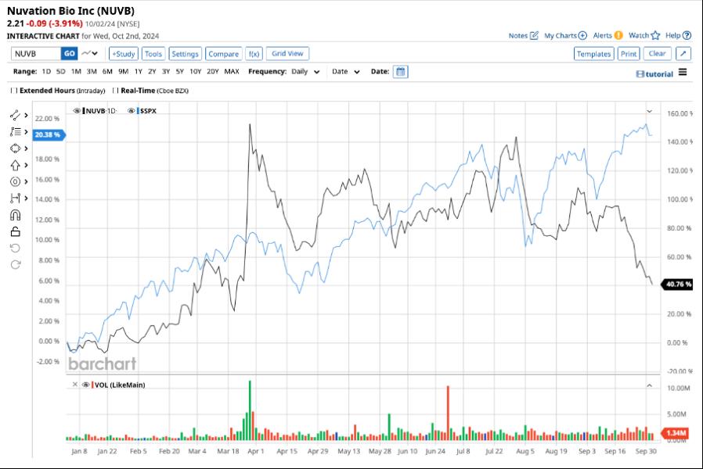Click the Compare button
The height and width of the screenshot is (469, 703).
224,54
